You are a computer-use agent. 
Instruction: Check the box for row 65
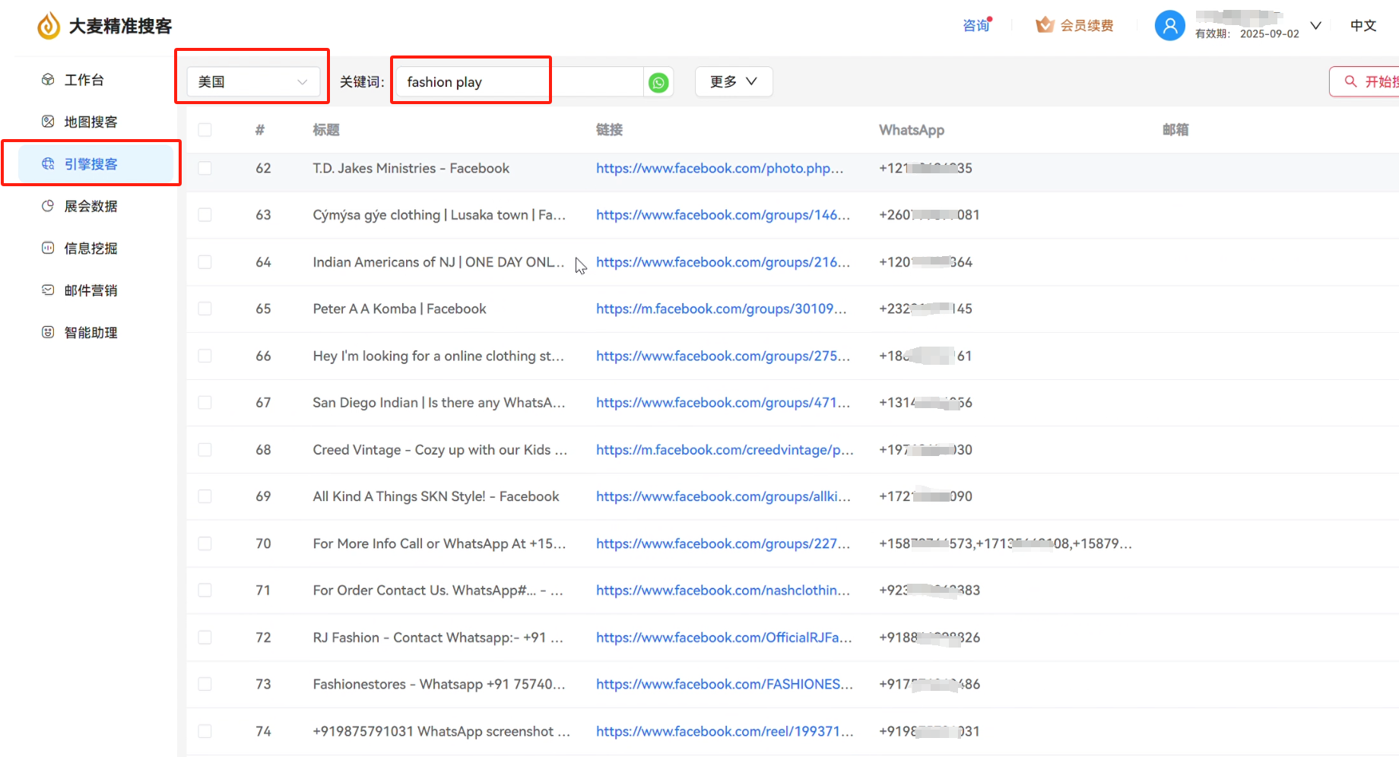coord(205,309)
